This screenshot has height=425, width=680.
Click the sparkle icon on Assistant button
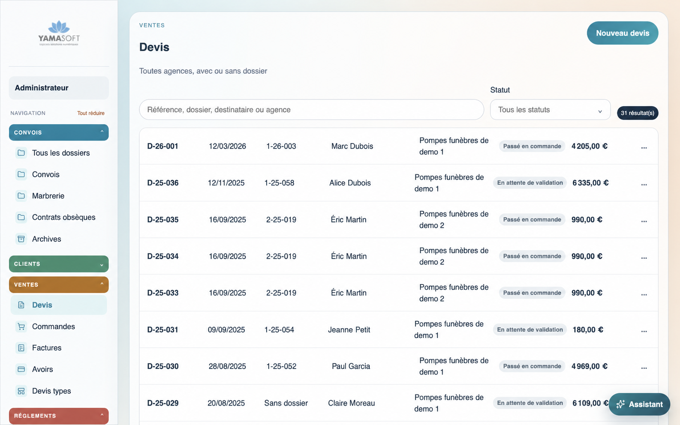pos(620,404)
